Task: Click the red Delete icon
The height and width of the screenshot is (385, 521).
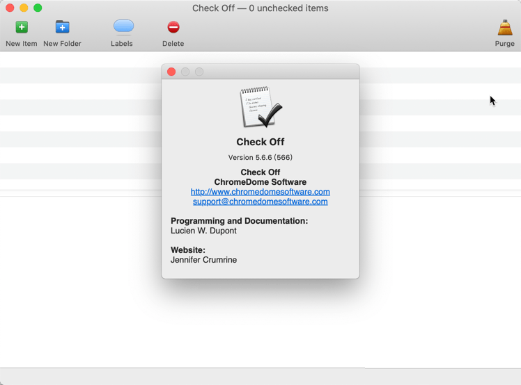Action: (173, 27)
